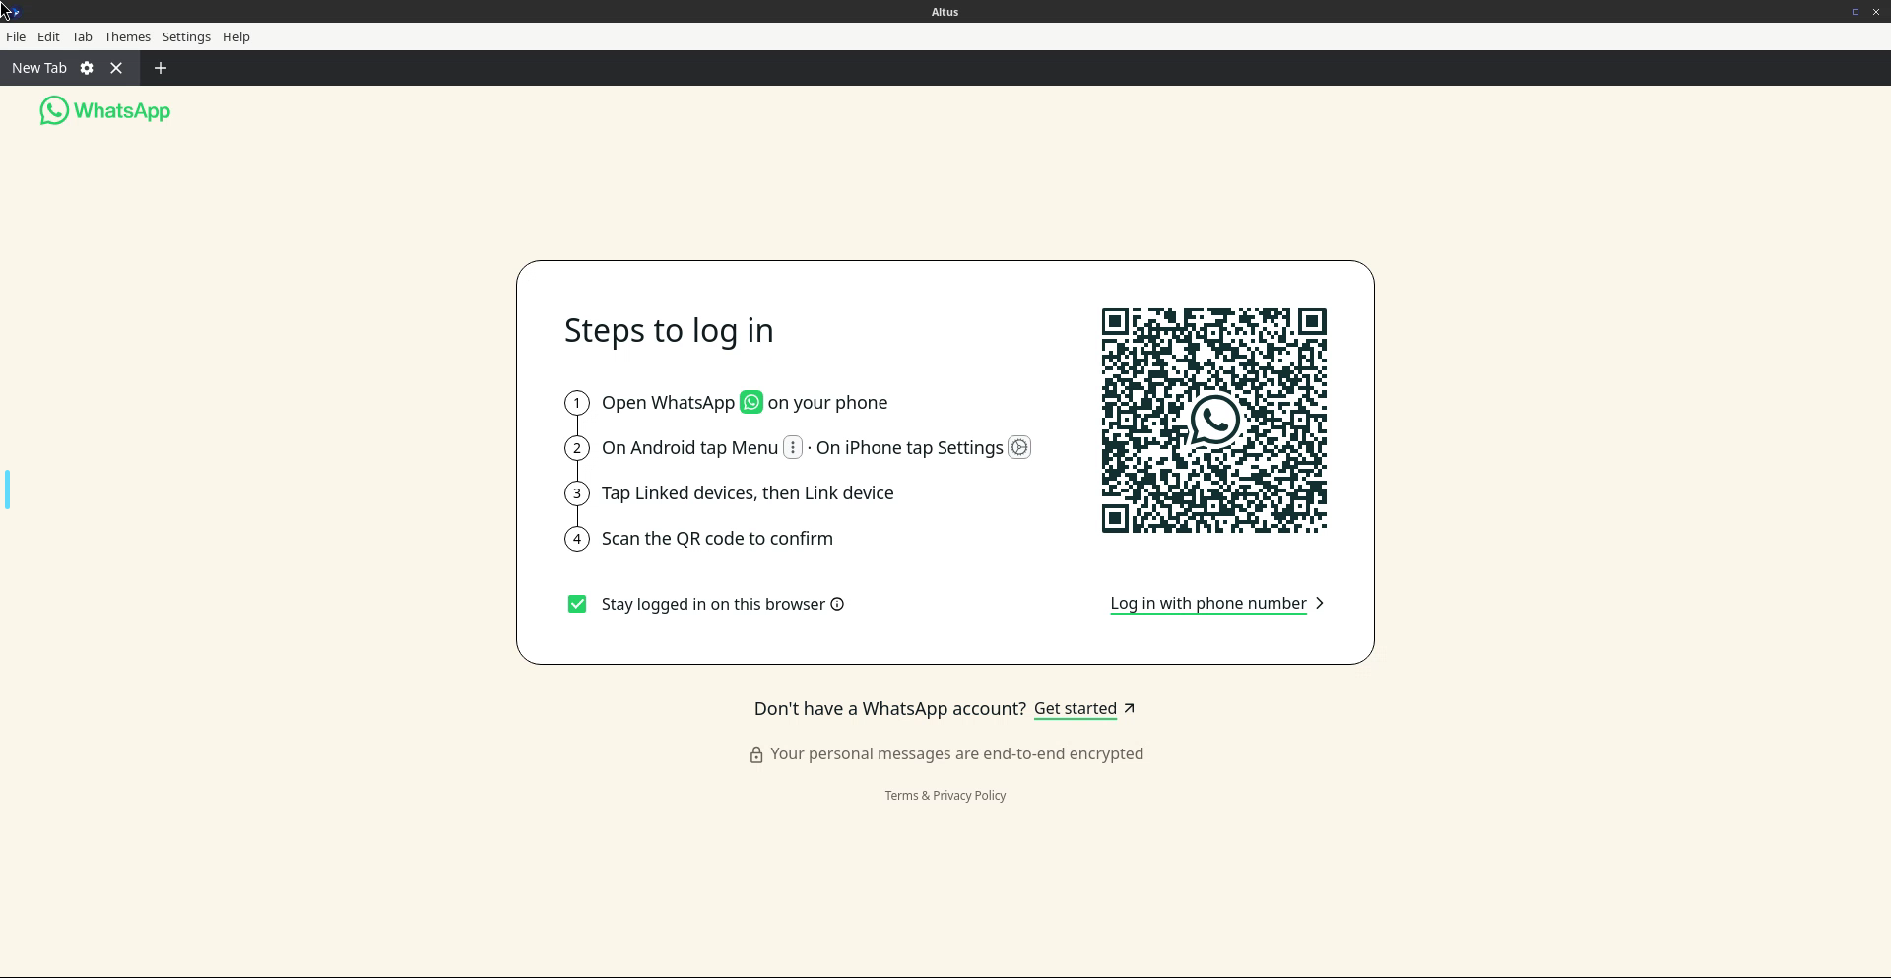
Task: Open the Edit menu
Action: [48, 36]
